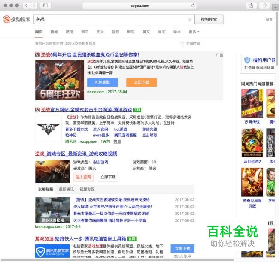Select the 攻略秘籍 tab
279x262 pixels.
click(45, 189)
